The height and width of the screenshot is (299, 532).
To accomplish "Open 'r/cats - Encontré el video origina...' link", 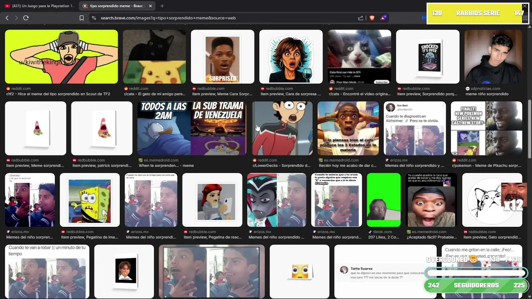I will pos(359,94).
